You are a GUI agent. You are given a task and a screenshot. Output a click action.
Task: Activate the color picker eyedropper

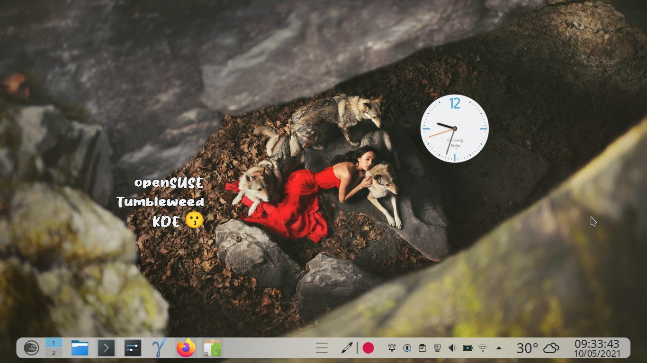[347, 348]
